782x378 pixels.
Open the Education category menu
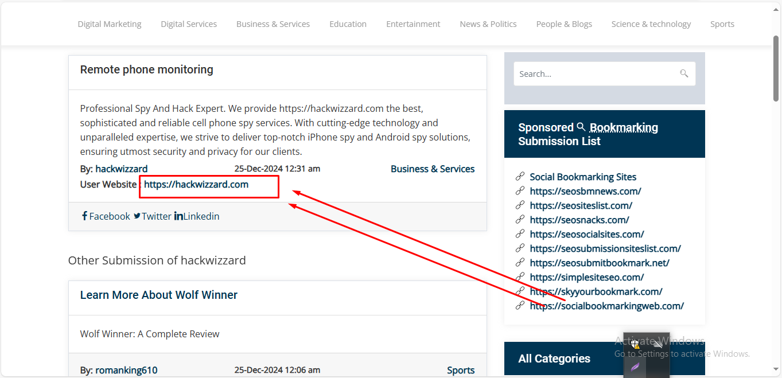[348, 24]
